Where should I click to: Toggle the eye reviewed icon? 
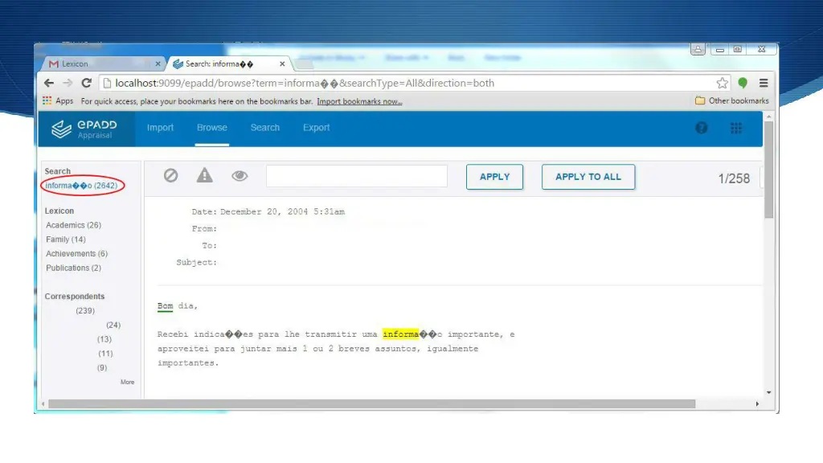(x=239, y=176)
